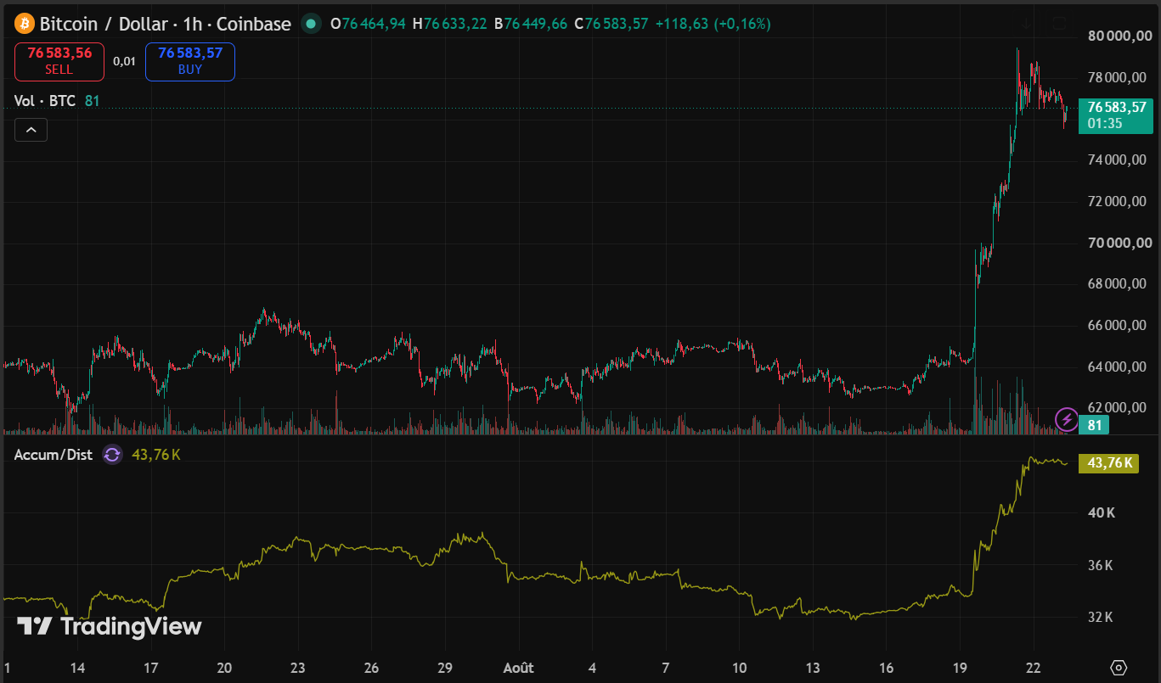Click the Août label on the time axis
The image size is (1161, 683).
pyautogui.click(x=518, y=668)
